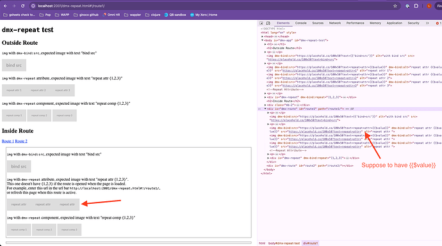
Task: Follow the Route 1 link
Action: (8, 141)
